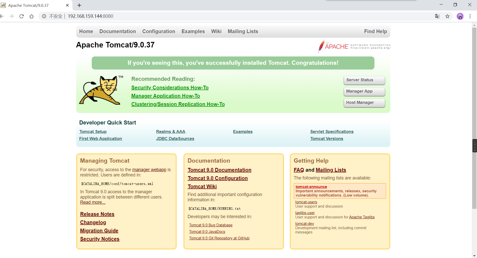Open the Realms & AAA link
Image resolution: width=477 pixels, height=258 pixels.
(x=171, y=132)
